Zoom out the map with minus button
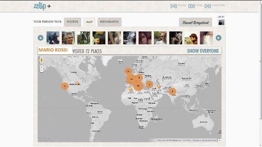The height and width of the screenshot is (147, 262). tap(42, 71)
